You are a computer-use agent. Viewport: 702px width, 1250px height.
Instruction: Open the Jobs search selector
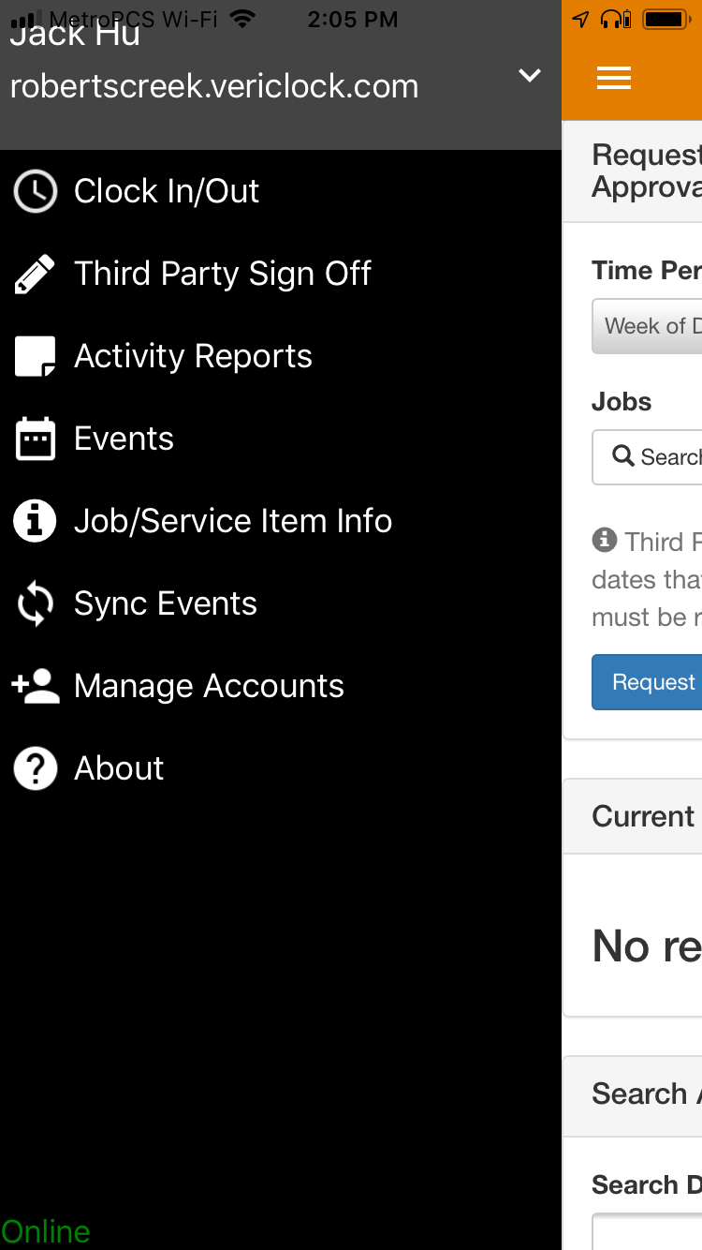coord(648,457)
